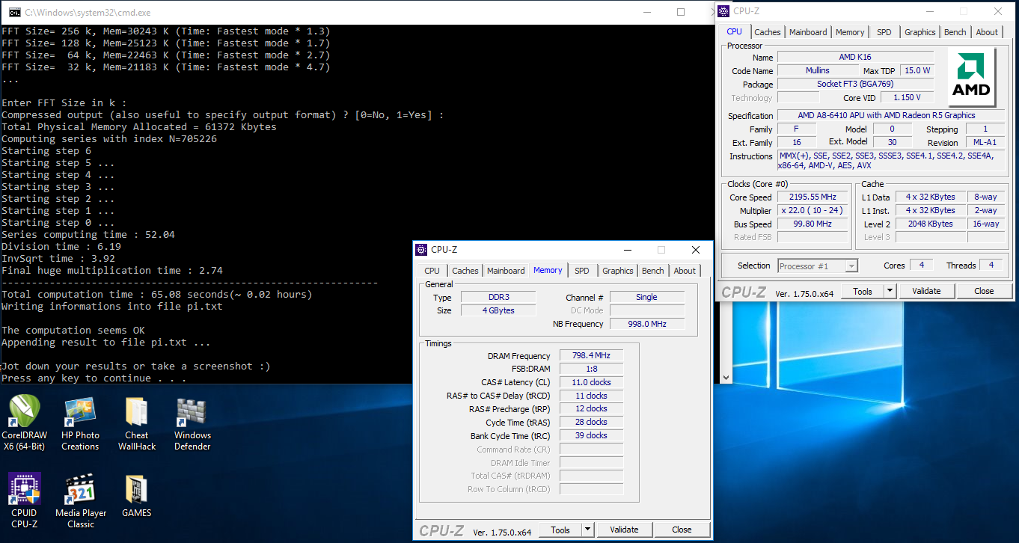Open SPD tab in CPU window
1019x543 pixels.
coord(884,32)
